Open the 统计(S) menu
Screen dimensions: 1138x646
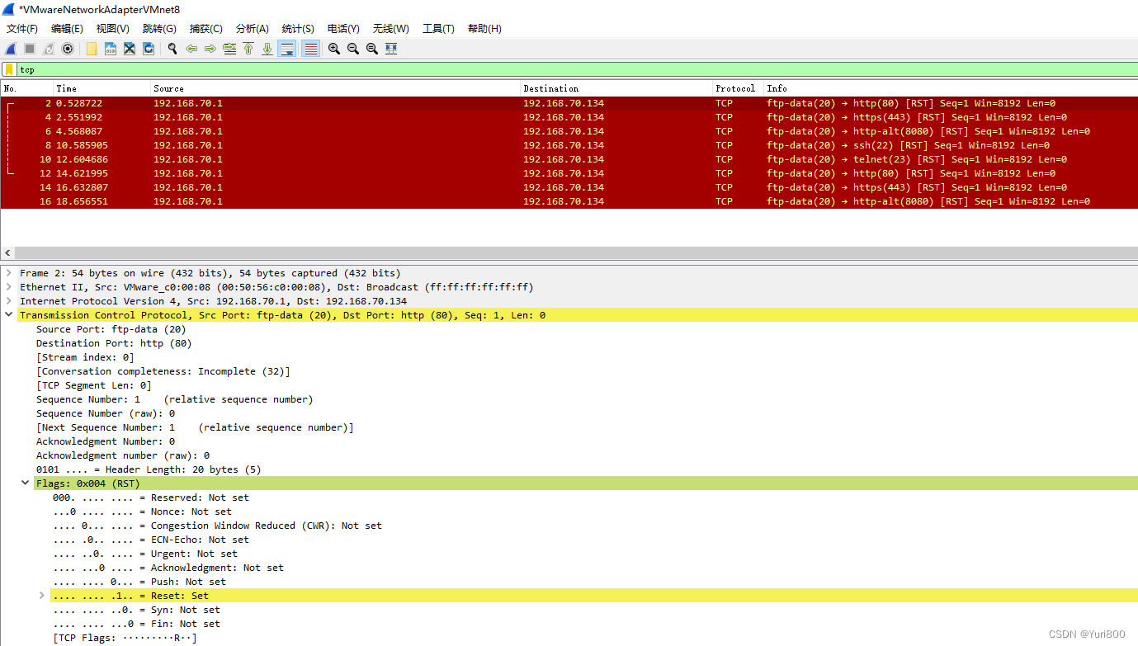pos(298,29)
